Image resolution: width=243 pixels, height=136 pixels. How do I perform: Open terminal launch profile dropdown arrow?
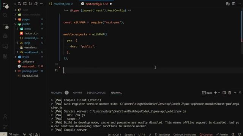tap(219, 93)
